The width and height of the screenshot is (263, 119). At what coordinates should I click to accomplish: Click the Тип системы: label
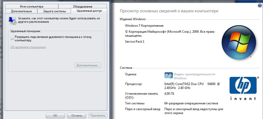pos(135,103)
